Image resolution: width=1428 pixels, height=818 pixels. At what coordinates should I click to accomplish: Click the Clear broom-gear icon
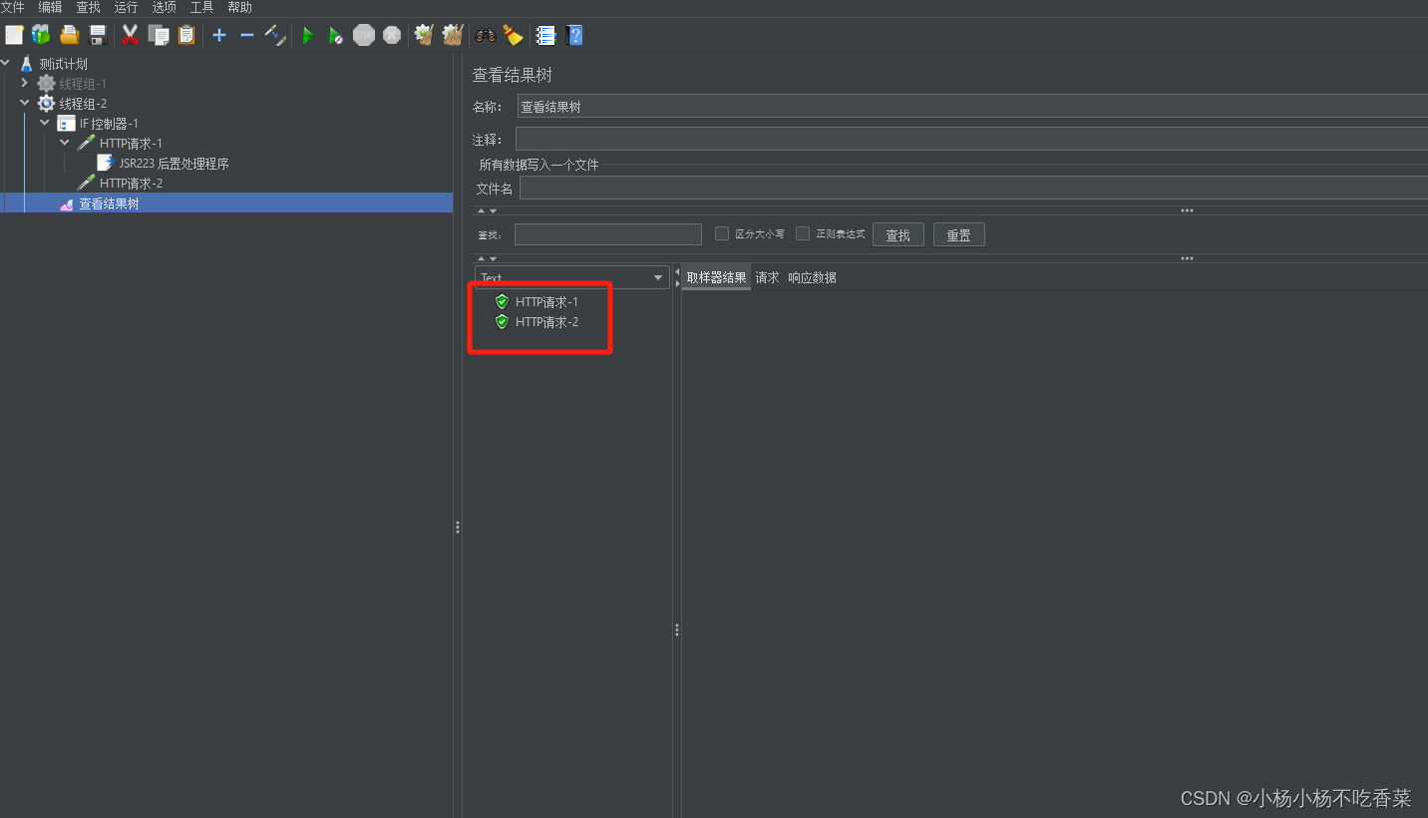(x=424, y=35)
